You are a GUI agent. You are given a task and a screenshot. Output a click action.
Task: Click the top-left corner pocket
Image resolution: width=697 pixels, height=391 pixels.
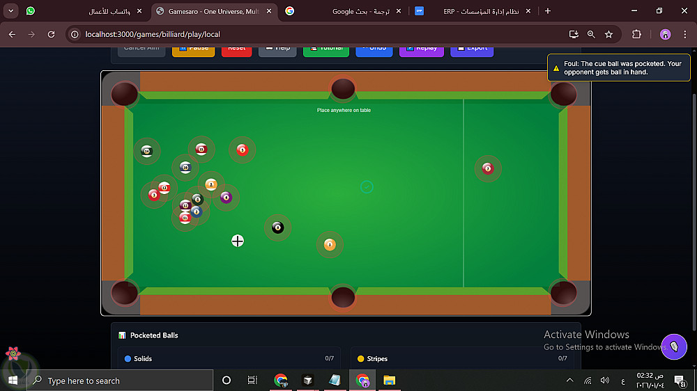point(125,94)
